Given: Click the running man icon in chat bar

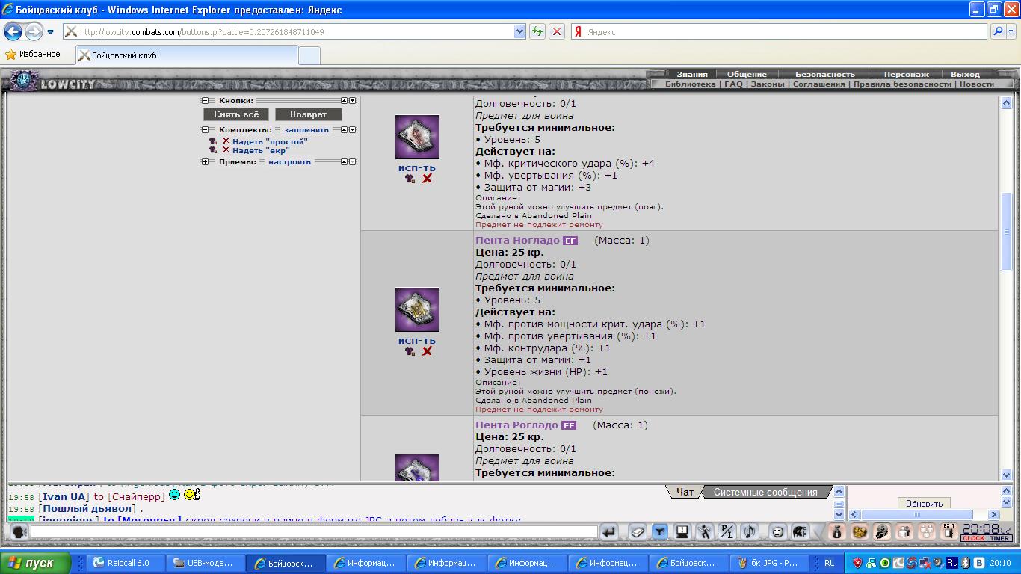Looking at the screenshot, I should click(x=704, y=532).
